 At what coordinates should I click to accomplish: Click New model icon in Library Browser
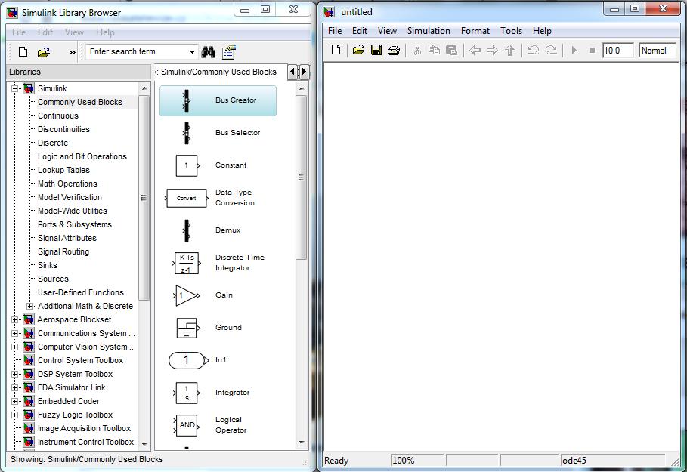pyautogui.click(x=23, y=52)
